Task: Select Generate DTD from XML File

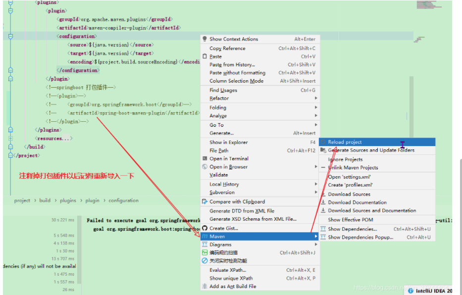Action: click(260, 211)
